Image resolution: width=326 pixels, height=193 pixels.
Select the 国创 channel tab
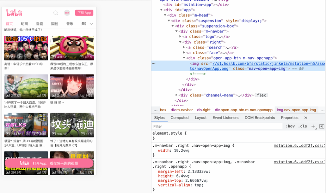[55, 24]
